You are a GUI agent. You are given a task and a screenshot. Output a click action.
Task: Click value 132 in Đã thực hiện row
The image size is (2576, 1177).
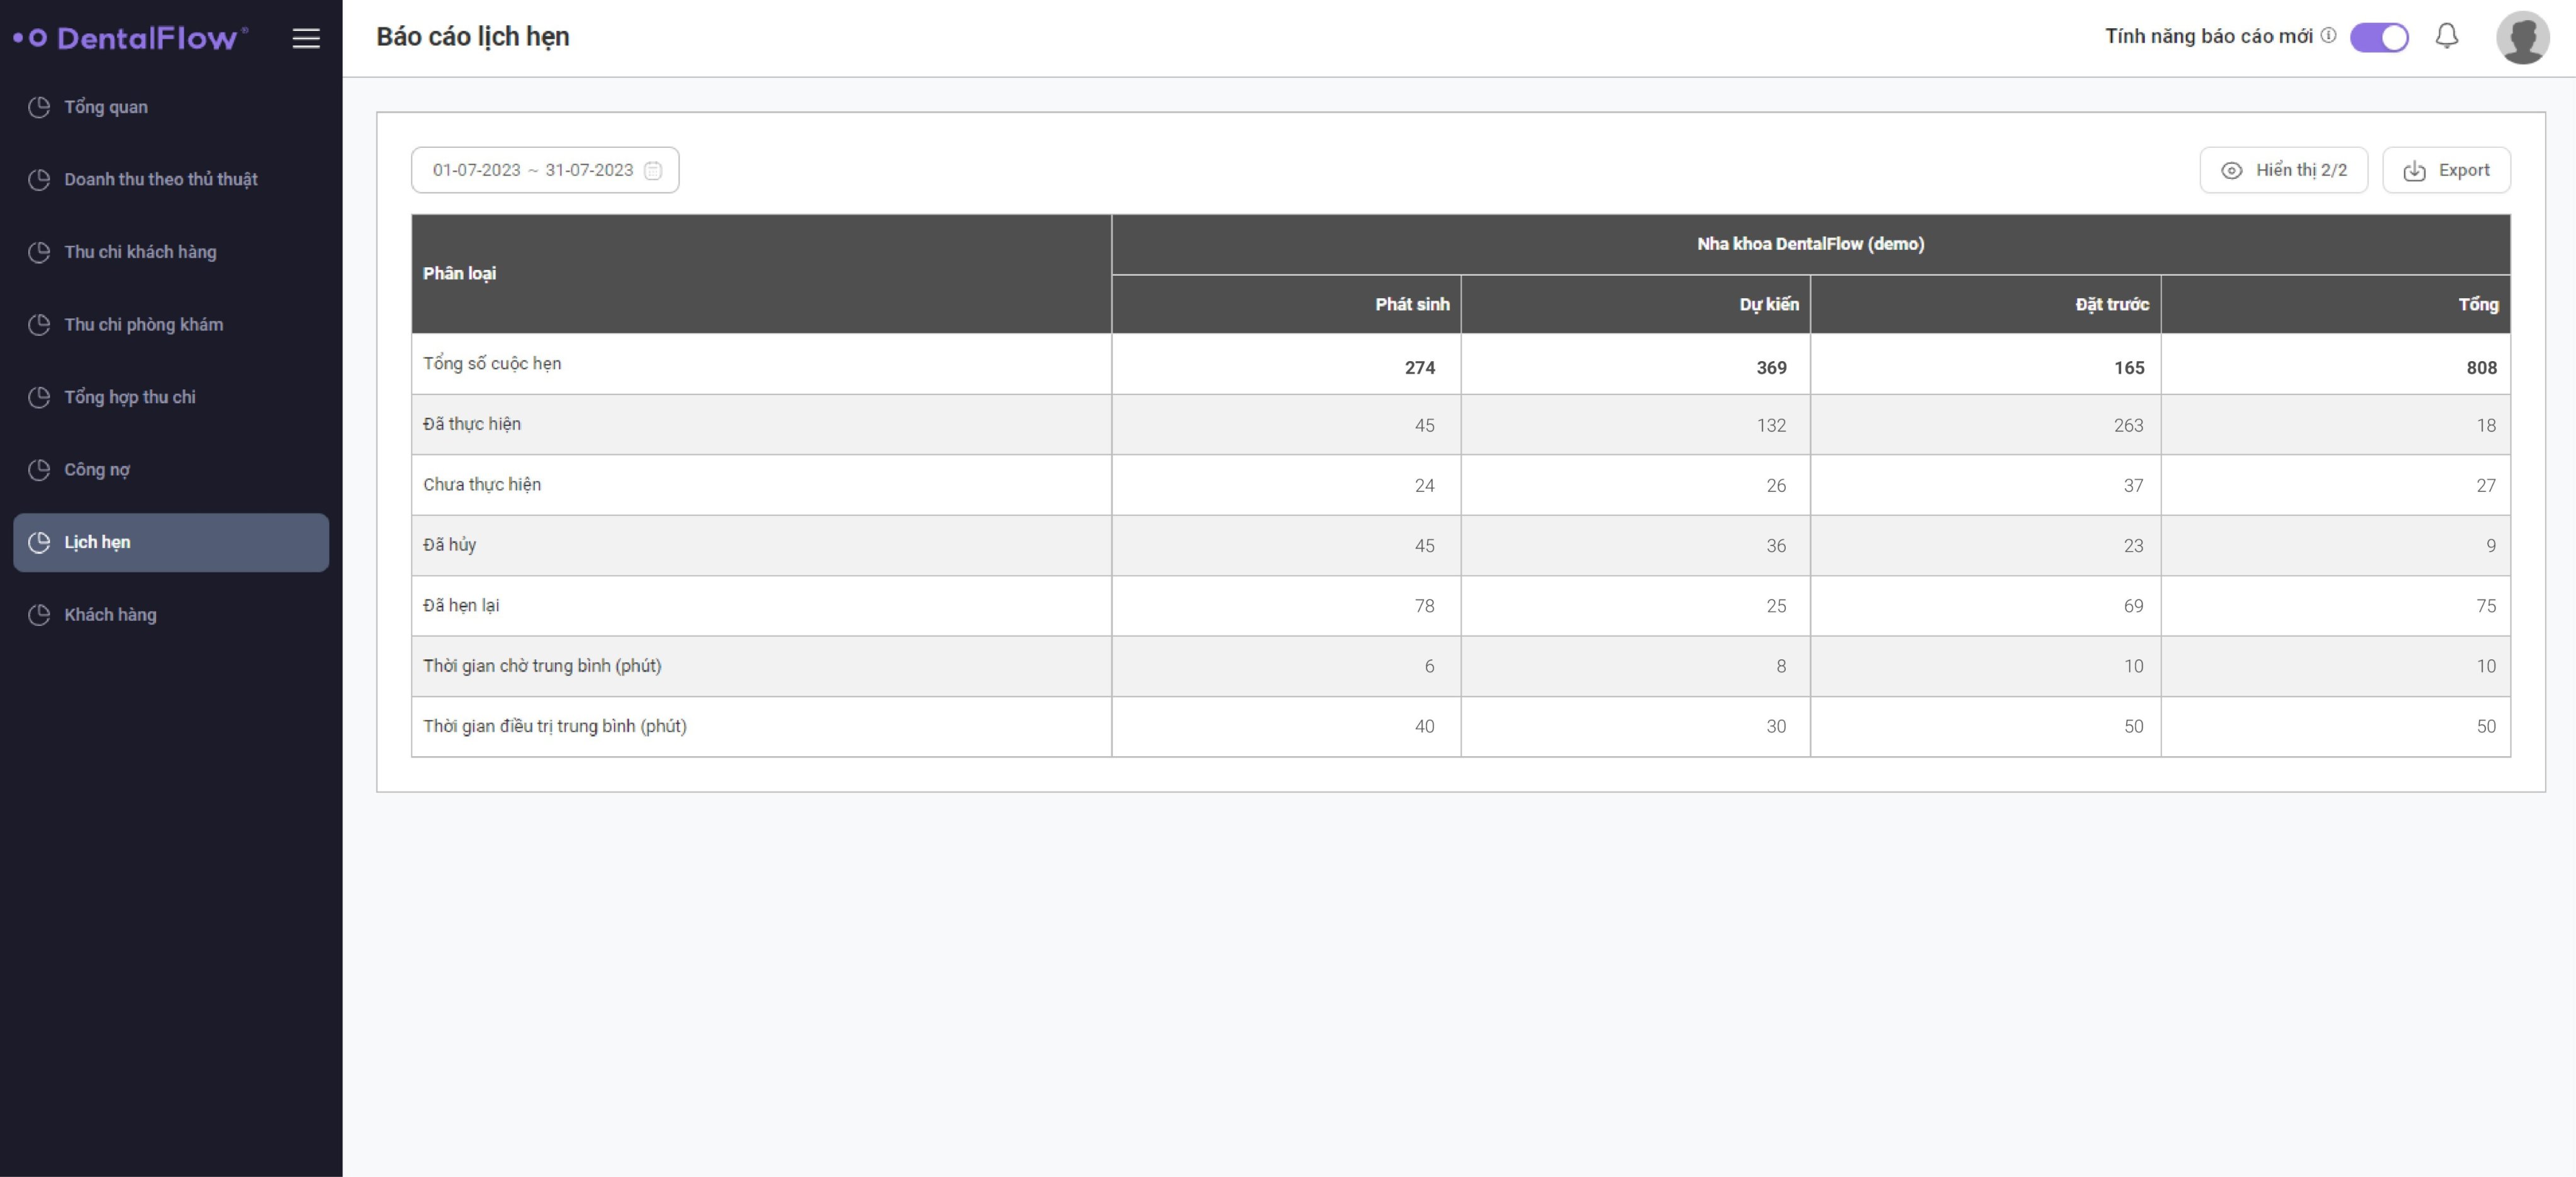pos(1771,426)
